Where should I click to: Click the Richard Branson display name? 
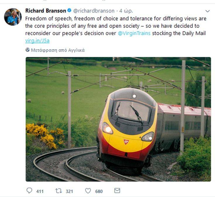46,11
